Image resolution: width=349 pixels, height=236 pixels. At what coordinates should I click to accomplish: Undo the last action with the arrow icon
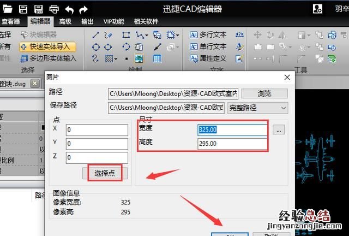tap(69, 9)
